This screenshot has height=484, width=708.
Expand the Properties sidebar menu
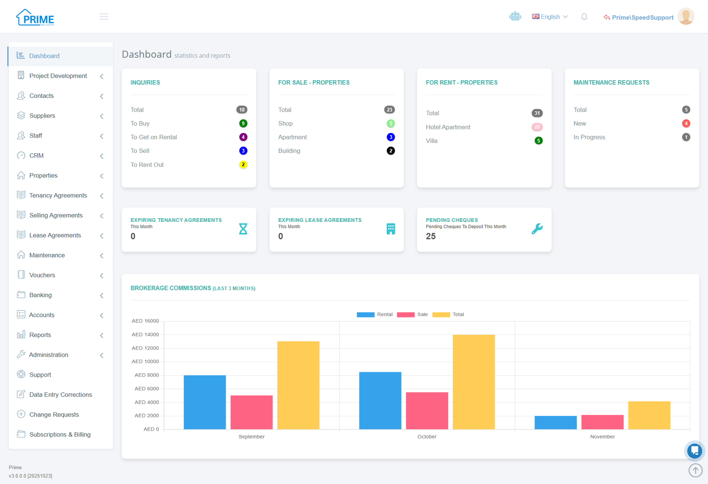[x=43, y=175]
